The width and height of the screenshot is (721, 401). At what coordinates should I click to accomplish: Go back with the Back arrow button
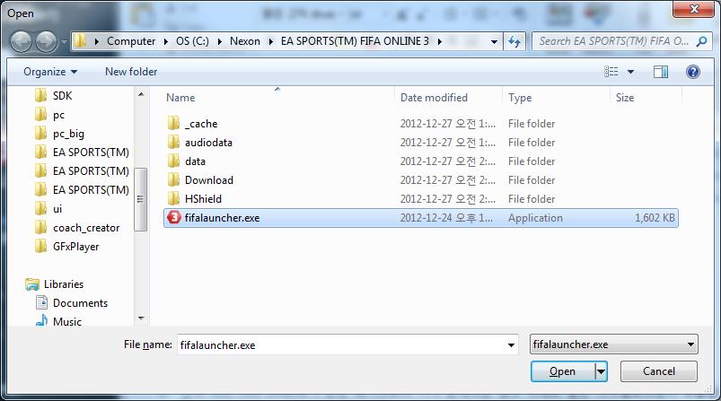[22, 42]
